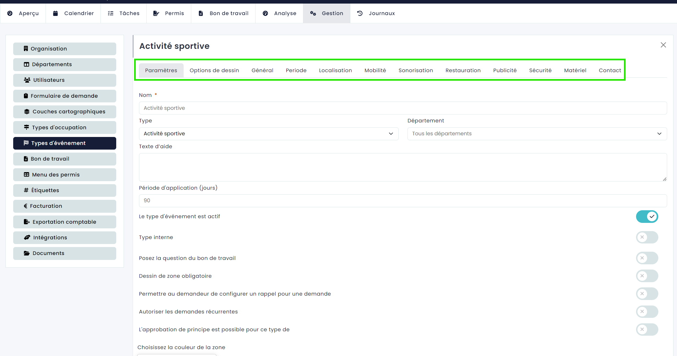Click the Calendrier calendar icon
The height and width of the screenshot is (356, 677).
pyautogui.click(x=55, y=13)
